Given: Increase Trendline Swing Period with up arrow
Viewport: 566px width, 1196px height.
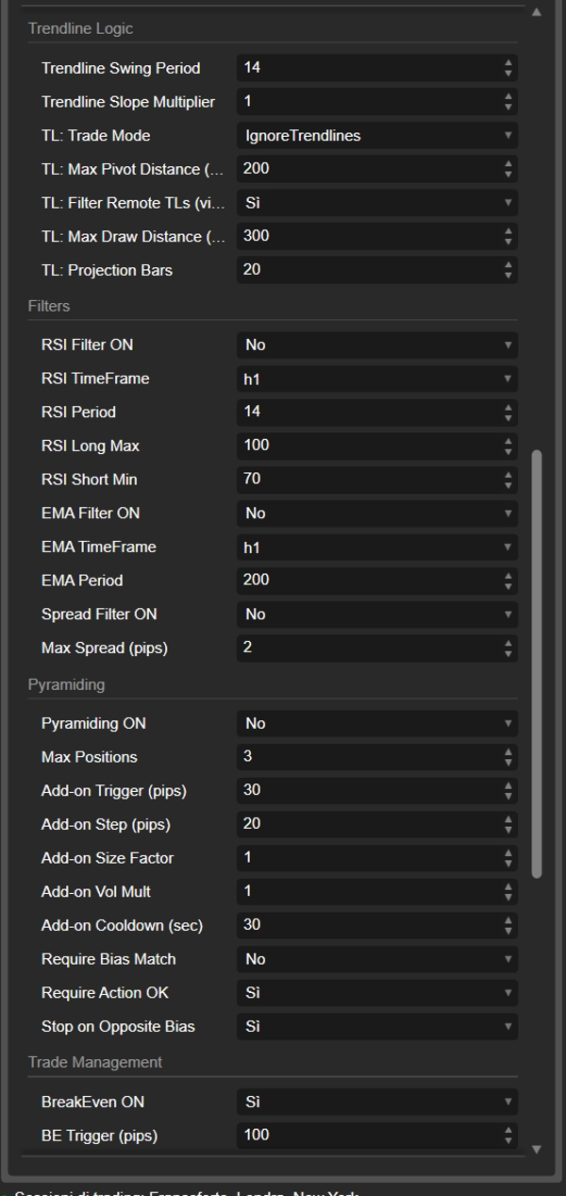Looking at the screenshot, I should [508, 63].
